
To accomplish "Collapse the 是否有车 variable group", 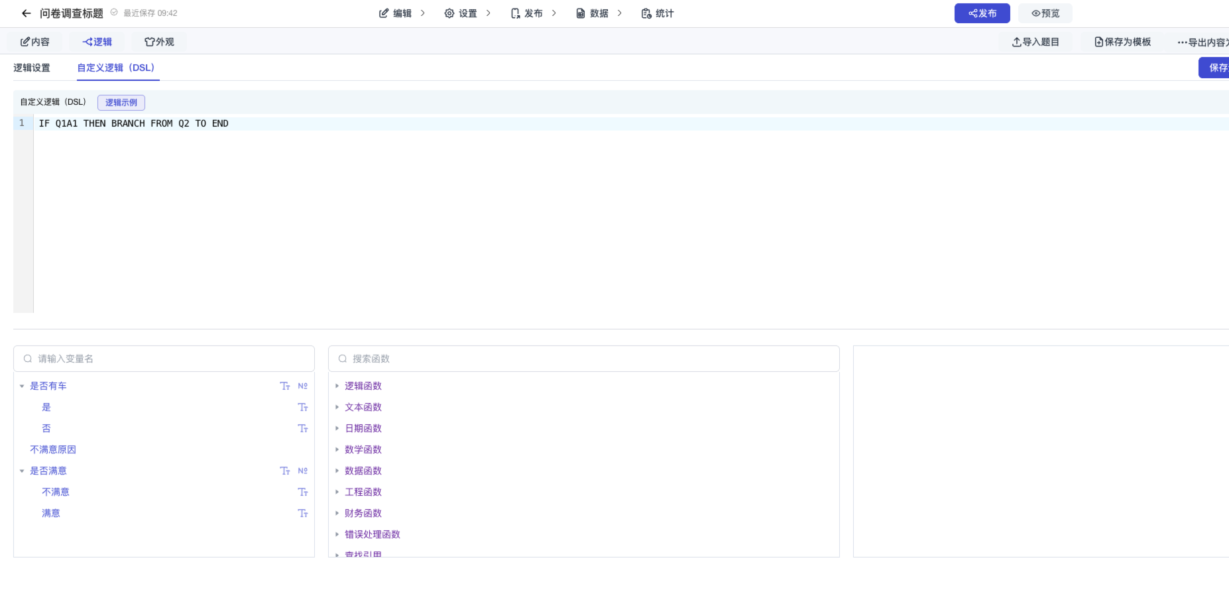I will tap(22, 386).
